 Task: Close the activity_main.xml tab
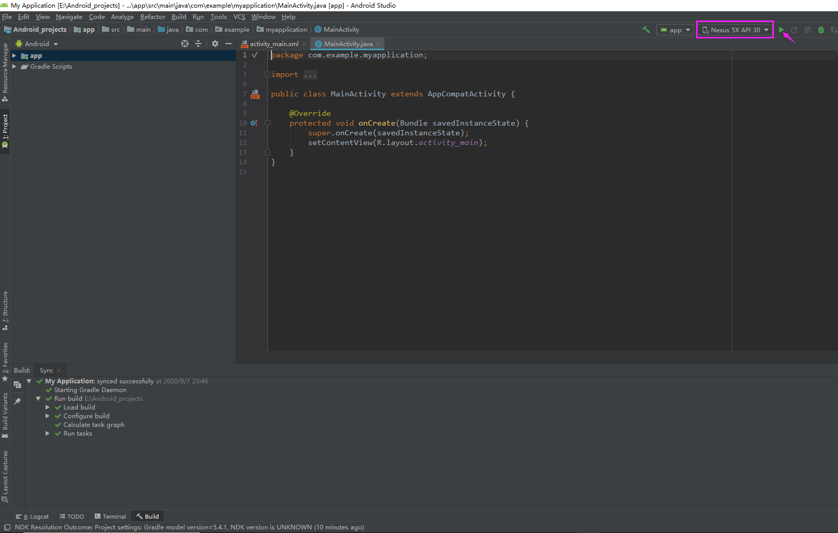click(304, 44)
